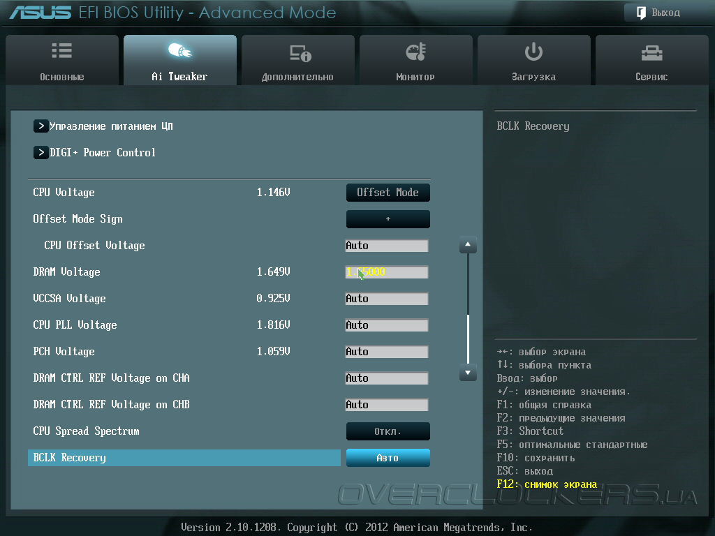Open the Загрузка tab
The image size is (715, 536).
pyautogui.click(x=533, y=60)
